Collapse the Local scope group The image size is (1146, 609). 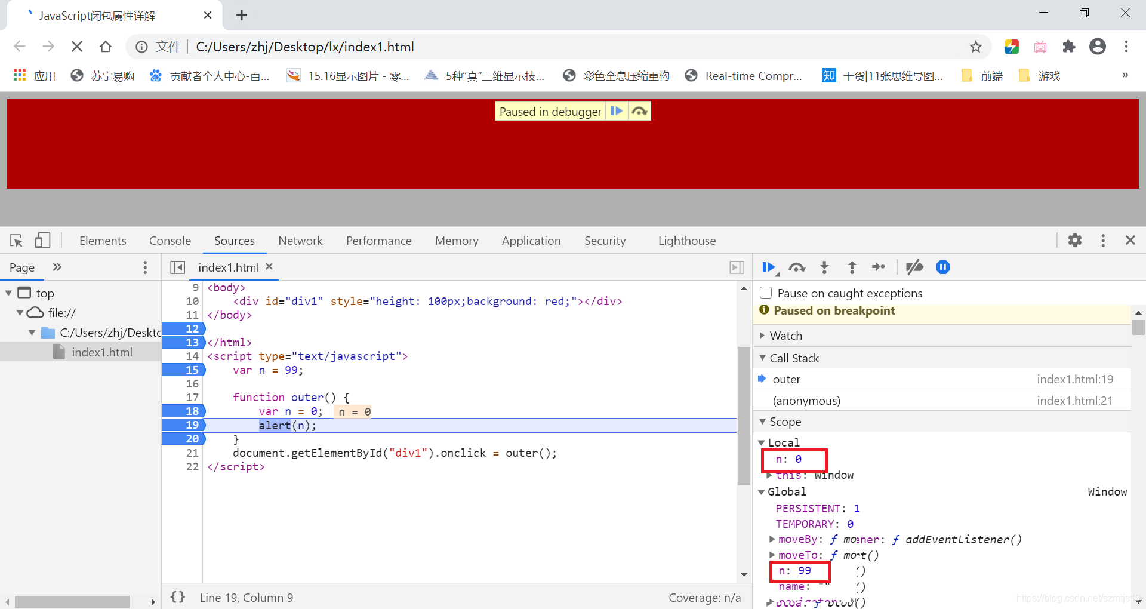(762, 443)
